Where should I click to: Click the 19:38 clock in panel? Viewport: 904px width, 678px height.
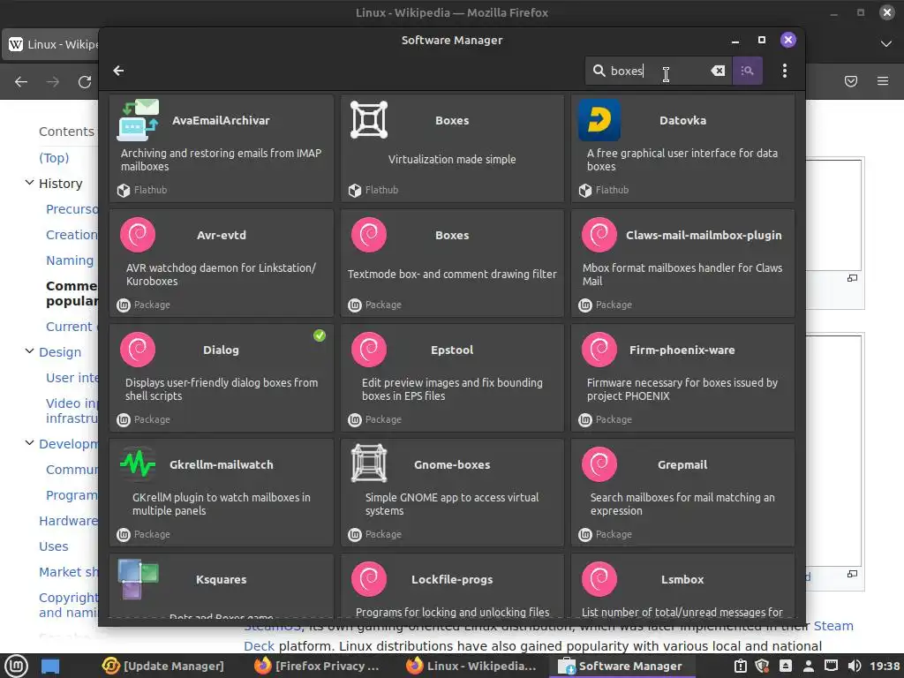pos(884,667)
